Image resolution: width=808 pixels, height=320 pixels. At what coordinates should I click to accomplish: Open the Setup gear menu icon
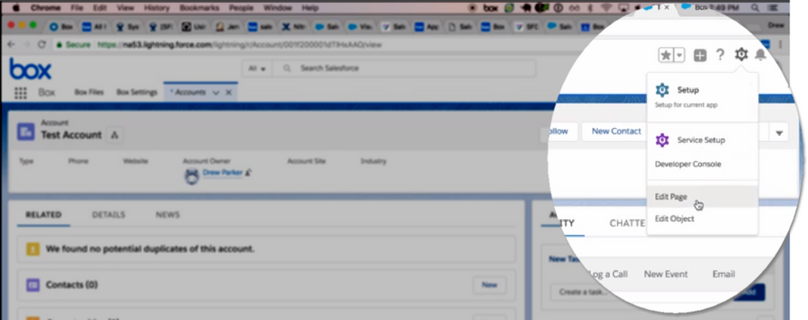point(741,54)
